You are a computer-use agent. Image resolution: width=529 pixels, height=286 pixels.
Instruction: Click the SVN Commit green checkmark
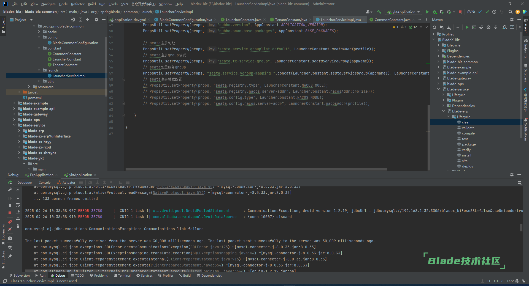tap(487, 12)
